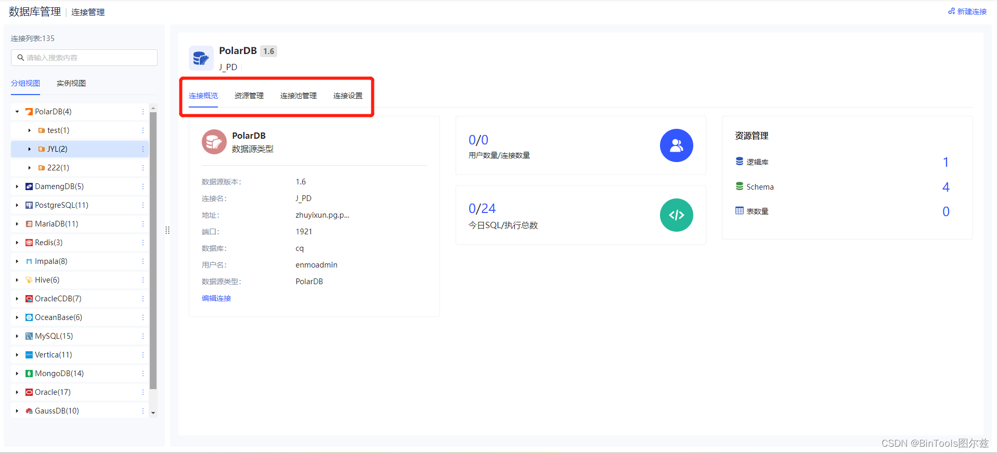The width and height of the screenshot is (997, 453).
Task: Click the pink PolarDB datasource type icon
Action: [x=214, y=142]
